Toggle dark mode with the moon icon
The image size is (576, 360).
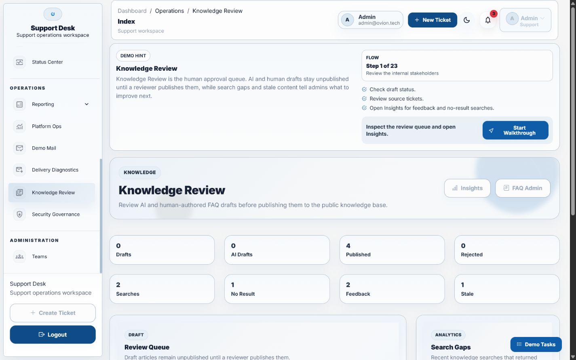click(x=467, y=20)
